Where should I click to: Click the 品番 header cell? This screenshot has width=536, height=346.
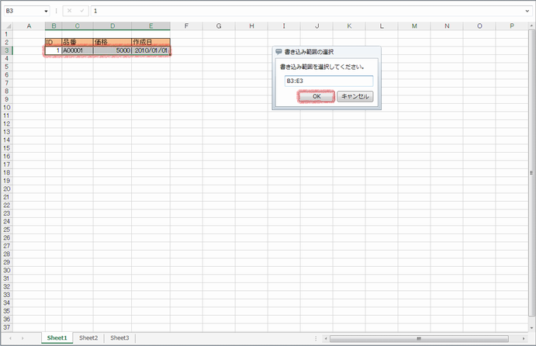click(77, 42)
